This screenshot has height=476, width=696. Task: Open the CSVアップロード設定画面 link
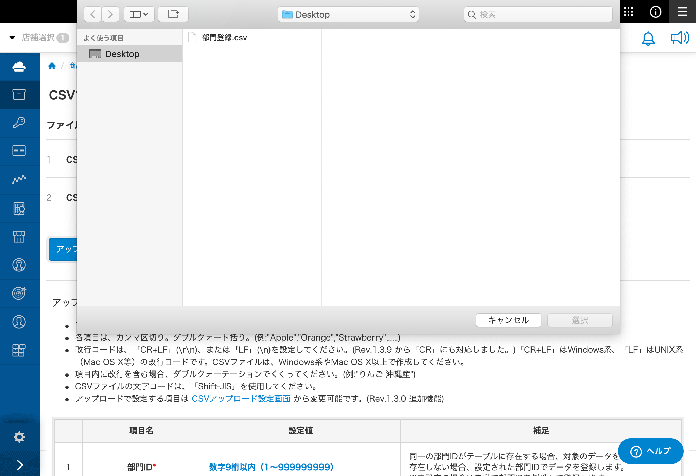(x=241, y=399)
